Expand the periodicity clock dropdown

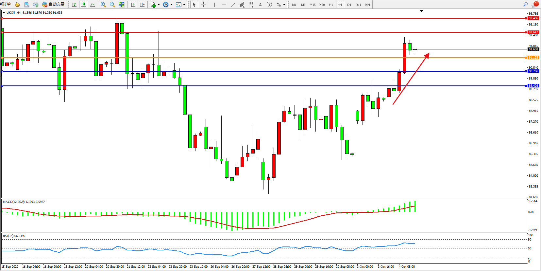171,5
